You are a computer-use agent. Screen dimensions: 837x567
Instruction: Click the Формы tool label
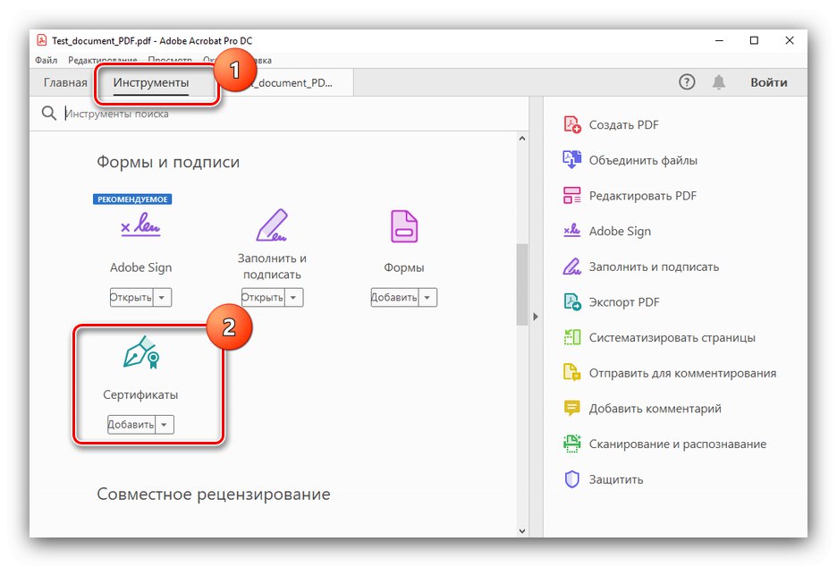pyautogui.click(x=404, y=267)
